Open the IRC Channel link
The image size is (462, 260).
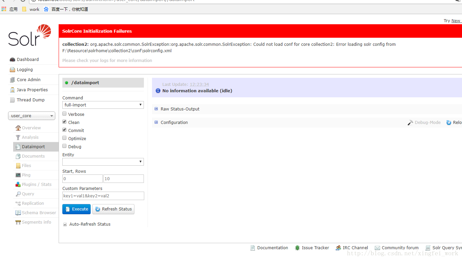355,248
